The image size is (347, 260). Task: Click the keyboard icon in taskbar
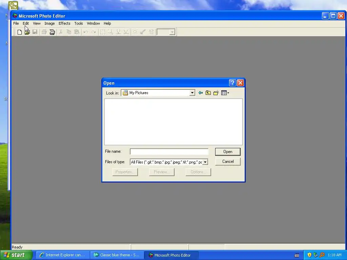[x=297, y=255]
